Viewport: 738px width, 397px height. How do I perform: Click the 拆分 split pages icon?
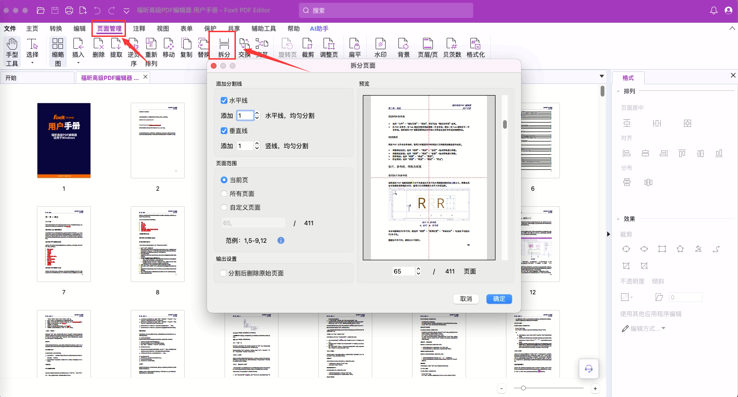tap(224, 49)
